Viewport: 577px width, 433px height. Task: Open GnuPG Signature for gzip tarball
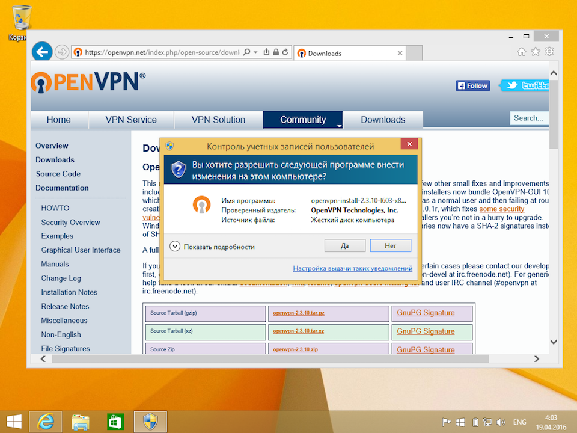[426, 313]
